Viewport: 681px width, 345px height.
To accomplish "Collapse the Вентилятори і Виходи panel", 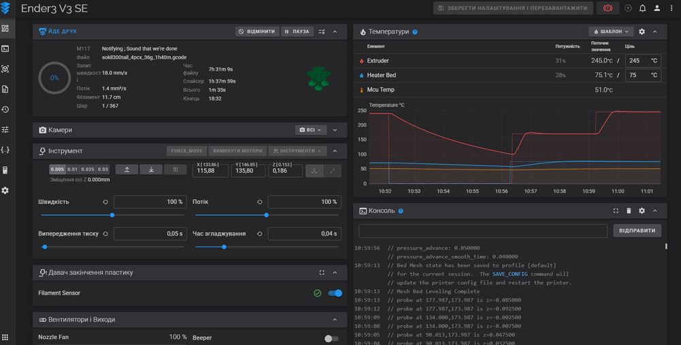I will tap(334, 320).
